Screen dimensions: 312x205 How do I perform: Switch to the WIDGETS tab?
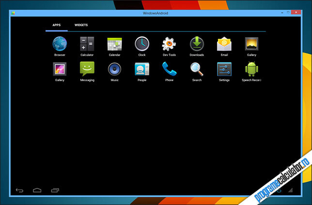[81, 25]
